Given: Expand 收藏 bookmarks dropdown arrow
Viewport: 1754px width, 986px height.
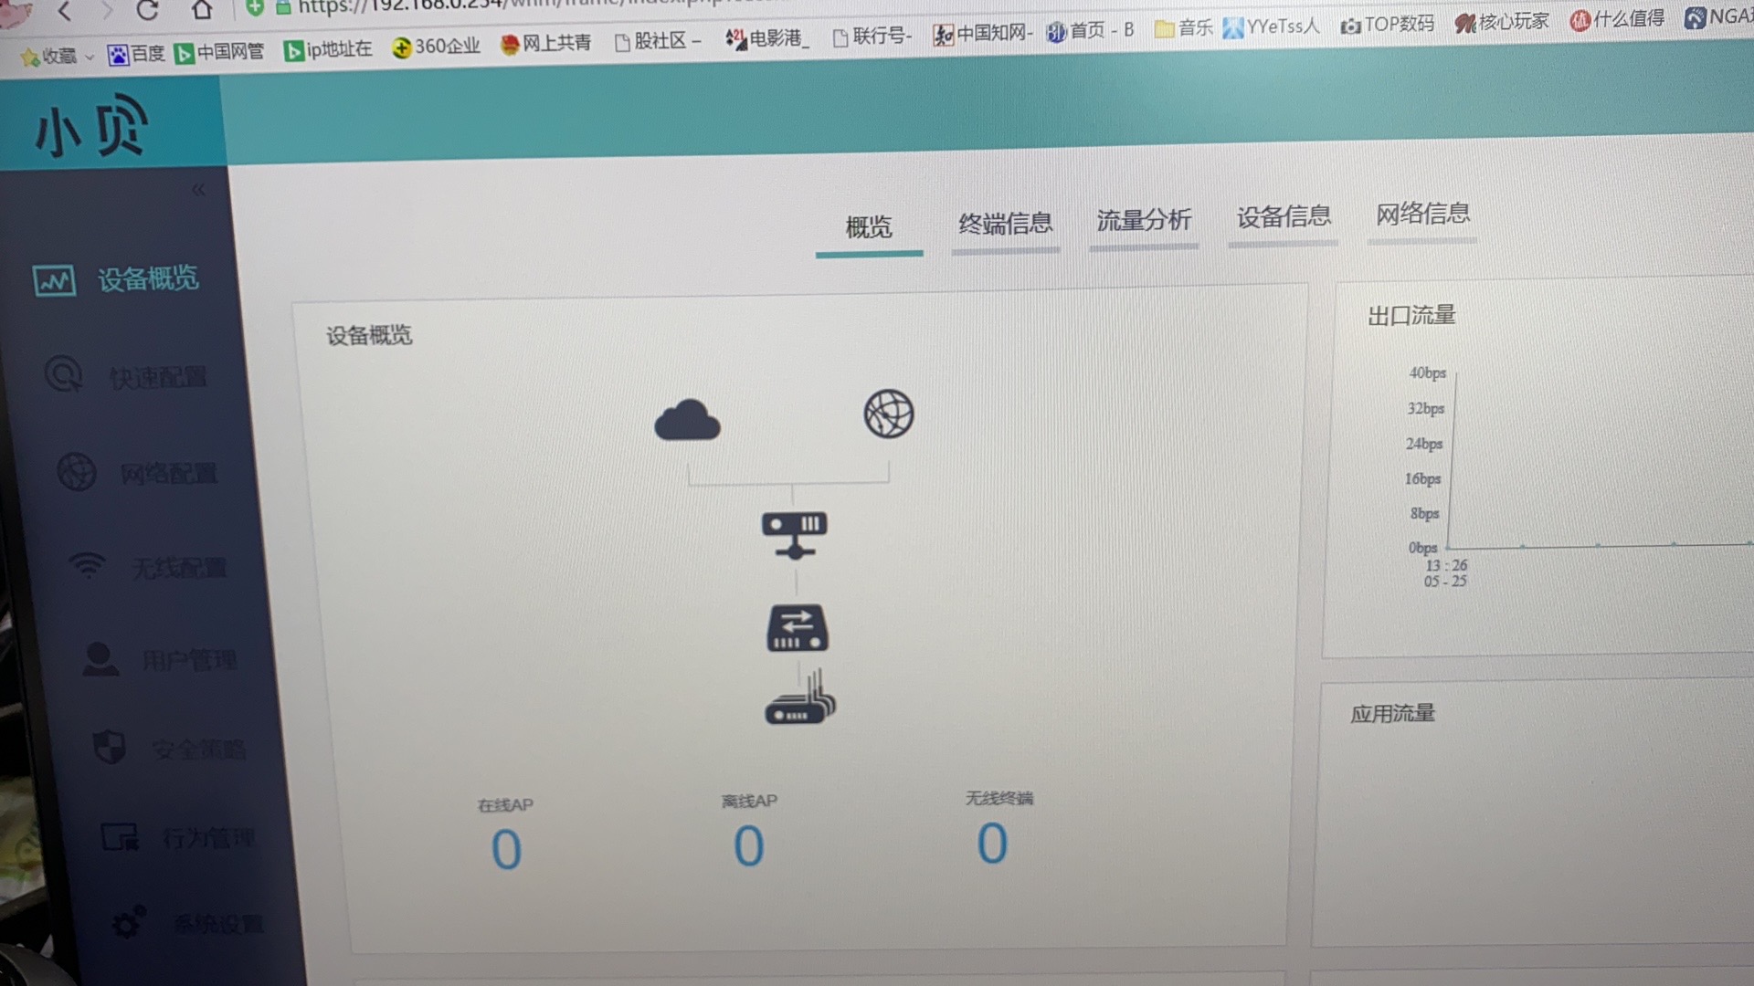Looking at the screenshot, I should click(90, 57).
